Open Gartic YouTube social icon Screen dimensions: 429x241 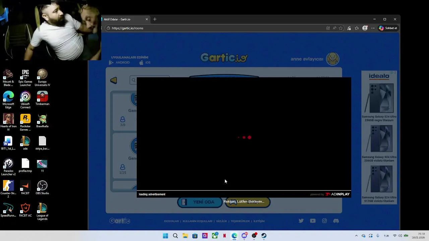[313, 221]
